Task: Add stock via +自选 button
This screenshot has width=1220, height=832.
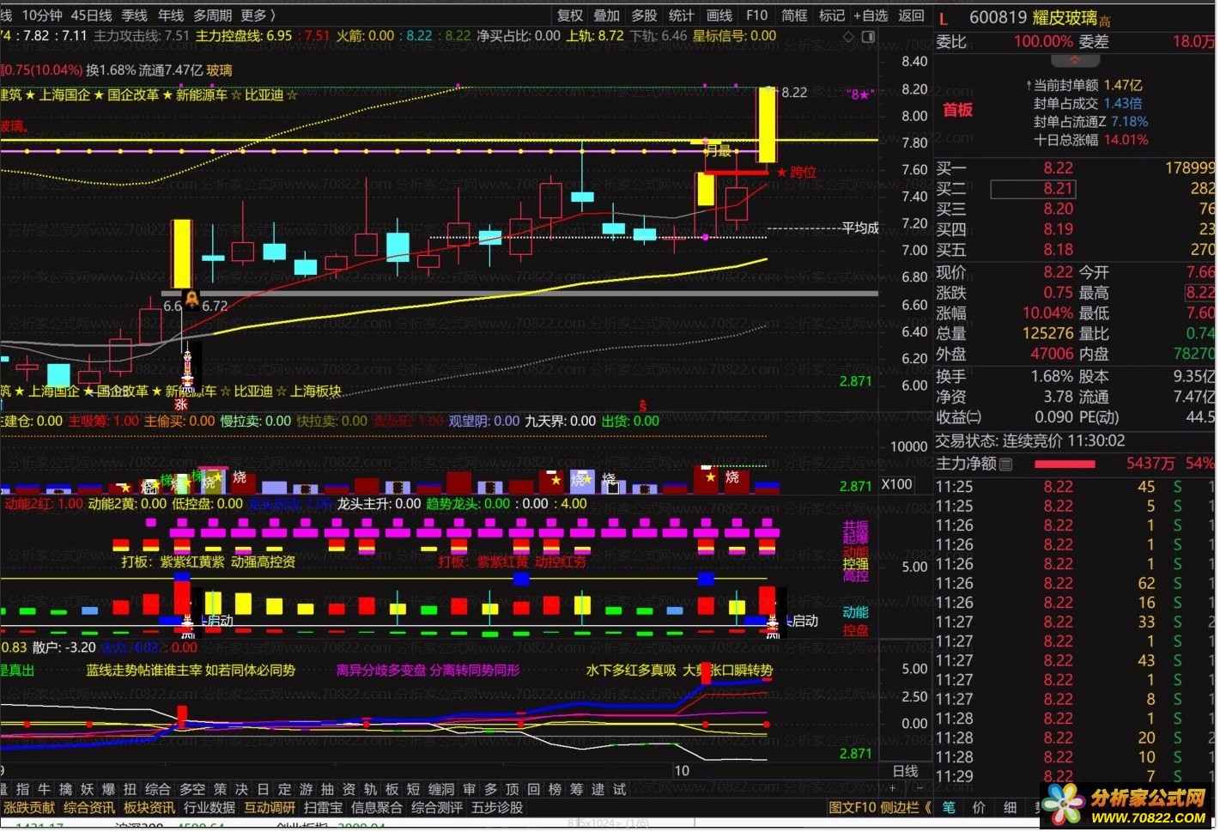Action: [x=871, y=15]
